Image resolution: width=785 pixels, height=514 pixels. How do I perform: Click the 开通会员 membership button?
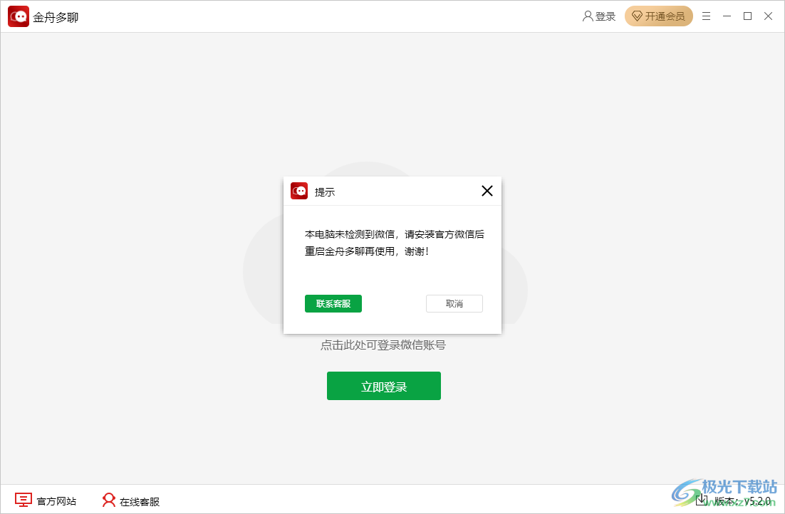coord(658,16)
